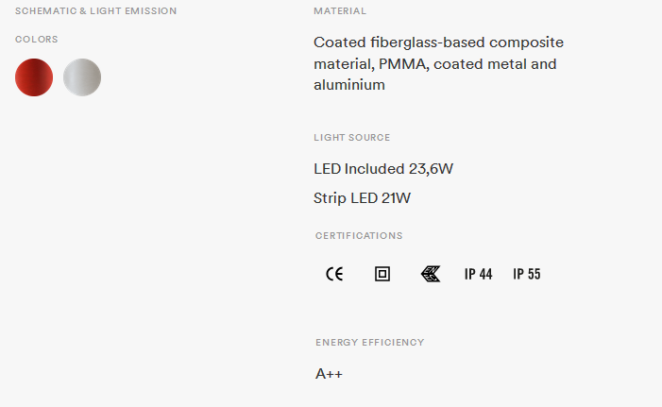Screen dimensions: 662x407
Task: Click the word fiberglass-based in description
Action: tap(427, 42)
